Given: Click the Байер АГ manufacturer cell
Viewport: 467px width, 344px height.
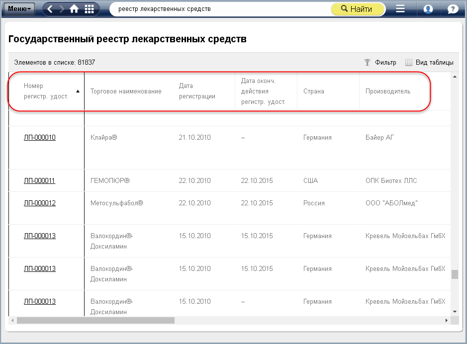Looking at the screenshot, I should click(x=380, y=138).
